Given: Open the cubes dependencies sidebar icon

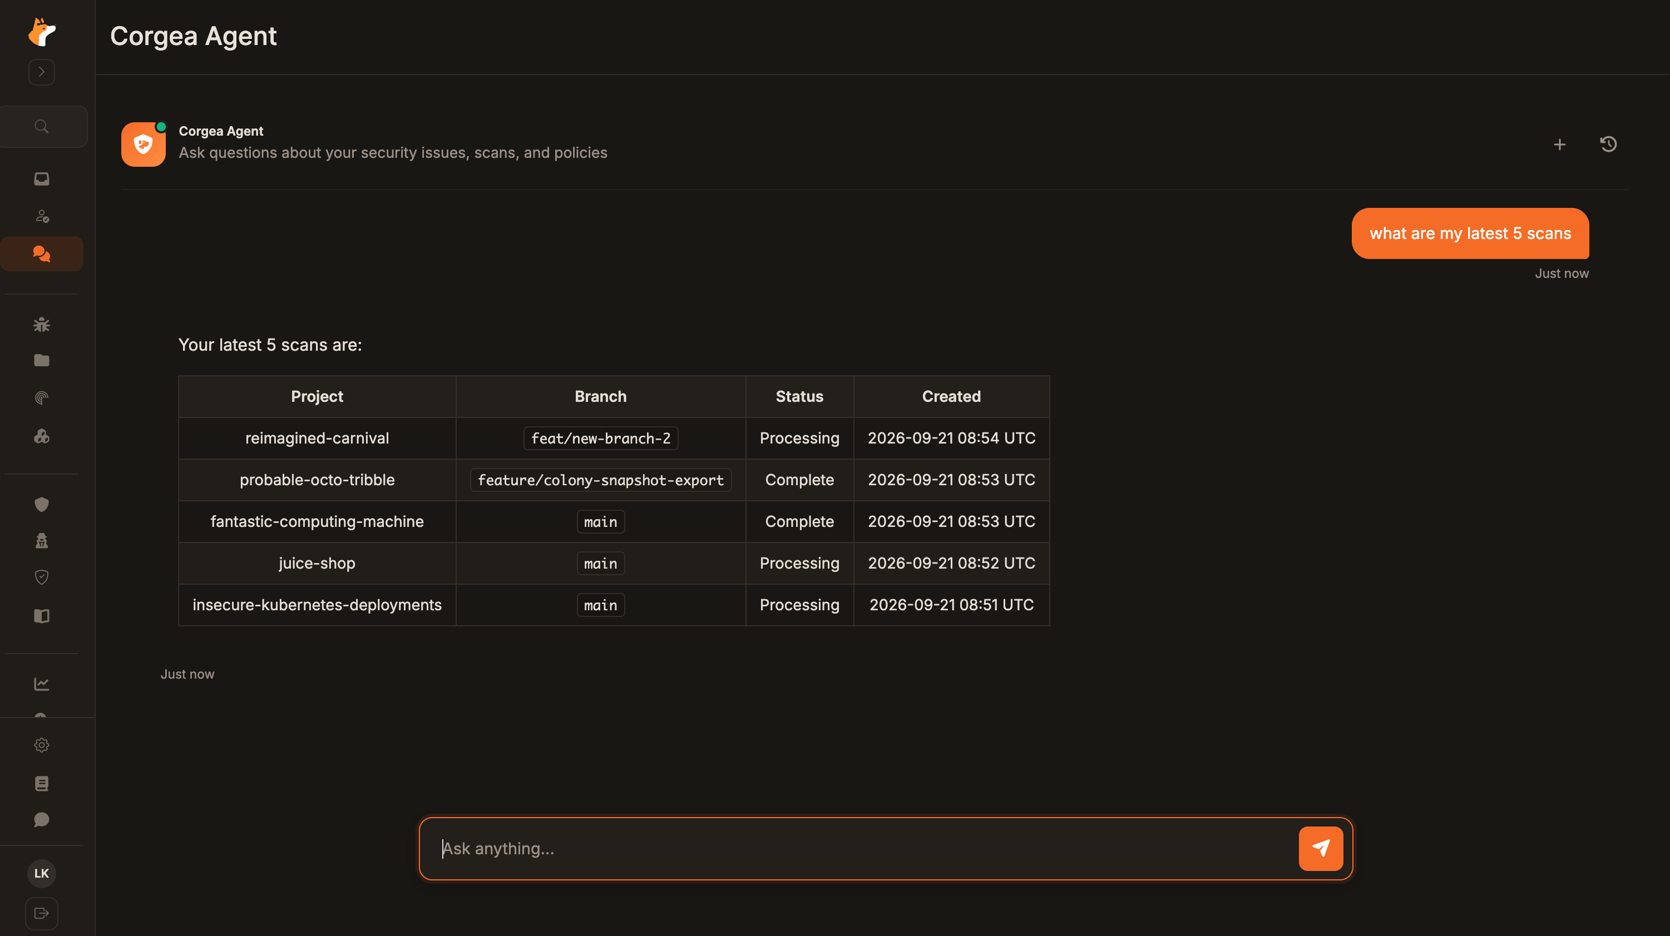Looking at the screenshot, I should click(x=42, y=436).
